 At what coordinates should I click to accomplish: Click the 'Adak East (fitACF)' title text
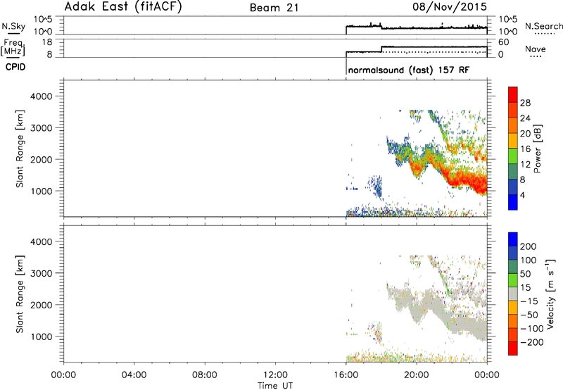pos(123,7)
